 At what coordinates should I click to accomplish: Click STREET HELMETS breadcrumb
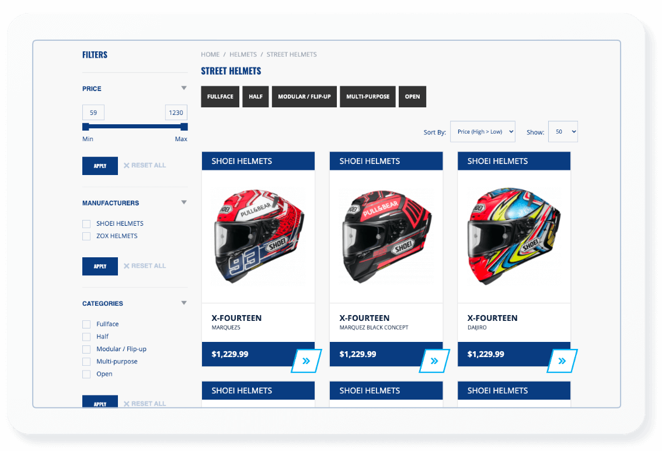coord(291,54)
